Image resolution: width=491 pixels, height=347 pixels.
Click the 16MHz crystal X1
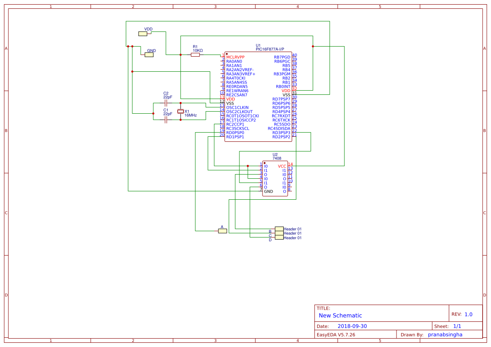click(181, 112)
